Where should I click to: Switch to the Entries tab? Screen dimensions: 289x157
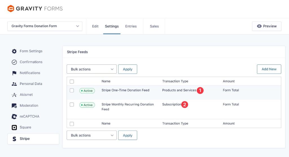click(131, 26)
